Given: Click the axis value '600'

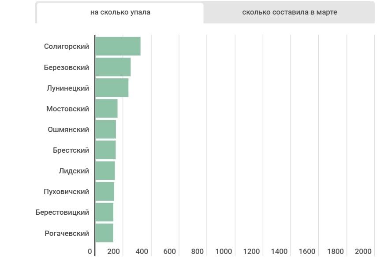Looking at the screenshot, I should [169, 251].
